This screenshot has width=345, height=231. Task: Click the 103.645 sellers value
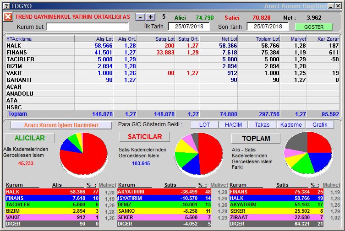141,163
